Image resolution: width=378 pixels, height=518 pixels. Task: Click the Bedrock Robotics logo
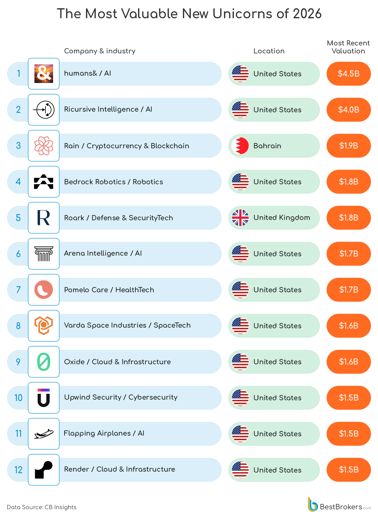pyautogui.click(x=44, y=182)
